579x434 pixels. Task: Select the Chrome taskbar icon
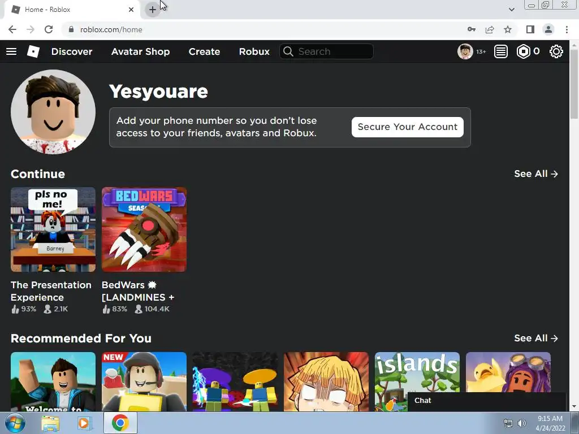[x=120, y=423]
